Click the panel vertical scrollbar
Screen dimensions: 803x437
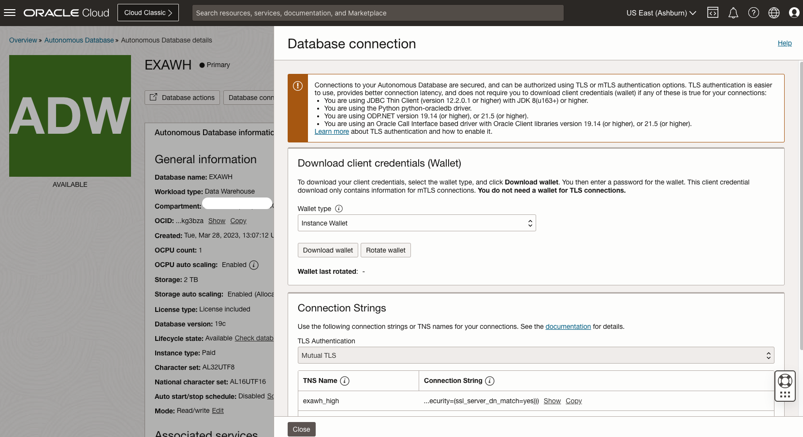click(801, 205)
